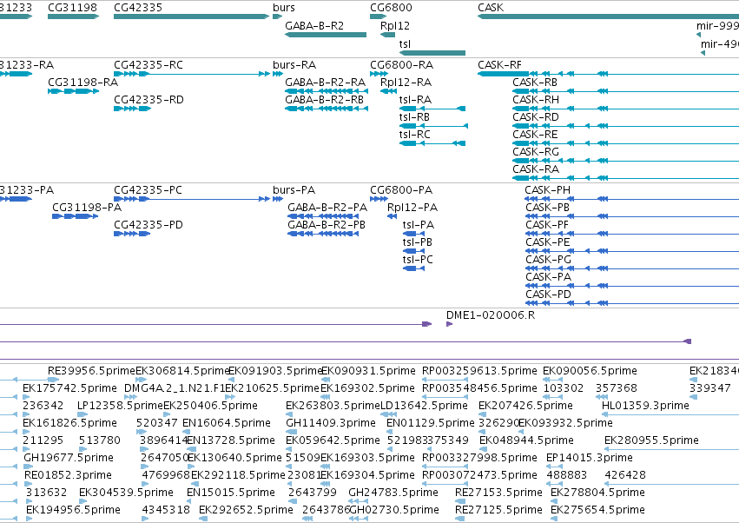The image size is (739, 523).
Task: Click the DME1-020006.R feature label
Action: [491, 315]
